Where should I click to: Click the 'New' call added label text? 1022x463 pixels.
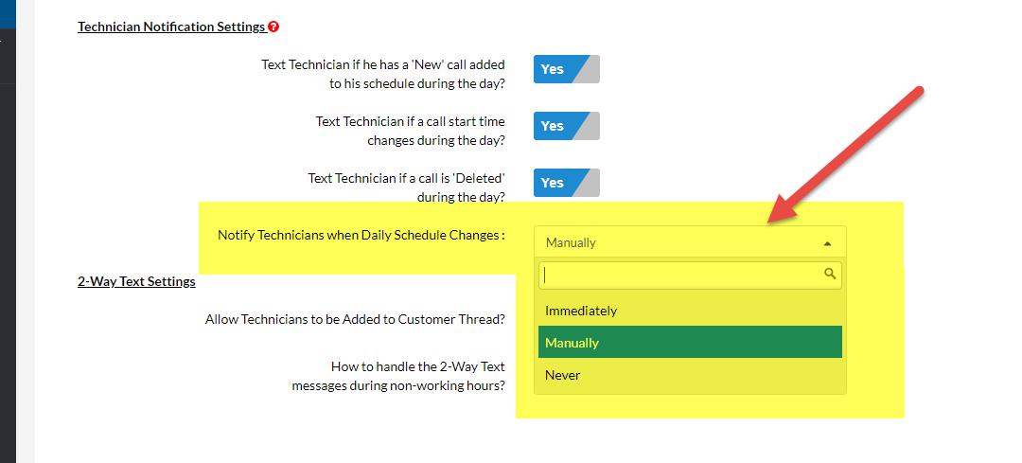pos(382,74)
